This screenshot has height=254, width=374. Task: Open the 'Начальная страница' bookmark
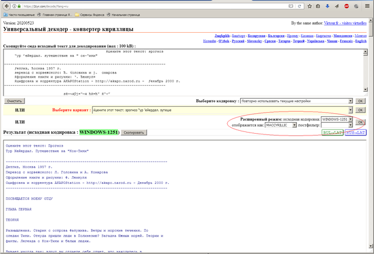(123, 15)
